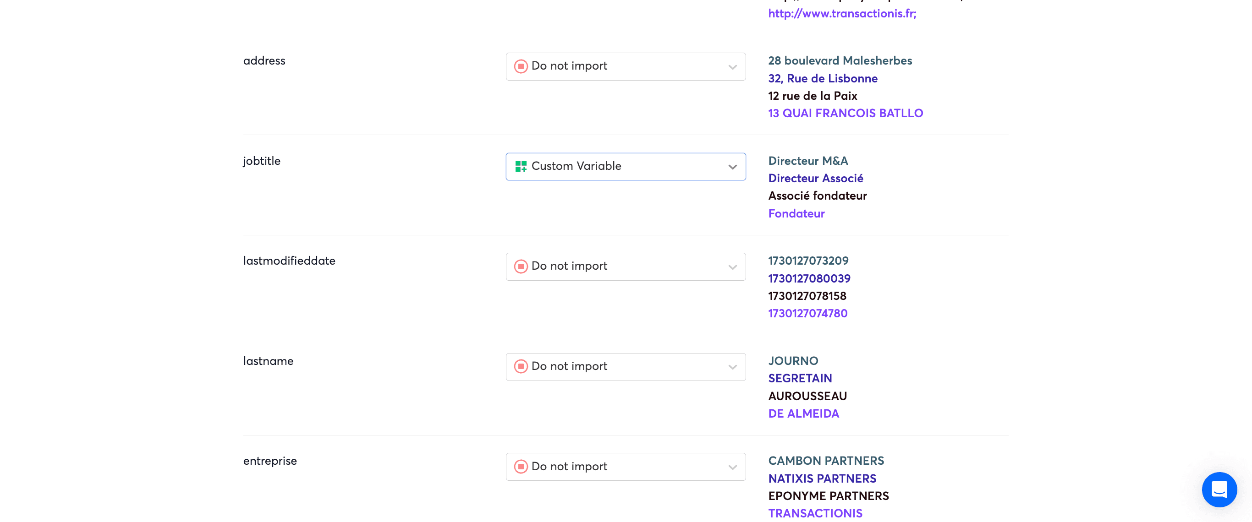The image size is (1252, 522).
Task: Click company CAMBON PARTNERS
Action: coord(826,461)
